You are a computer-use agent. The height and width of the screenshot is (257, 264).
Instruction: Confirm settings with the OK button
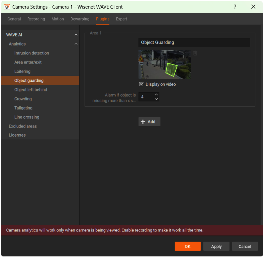(188, 246)
